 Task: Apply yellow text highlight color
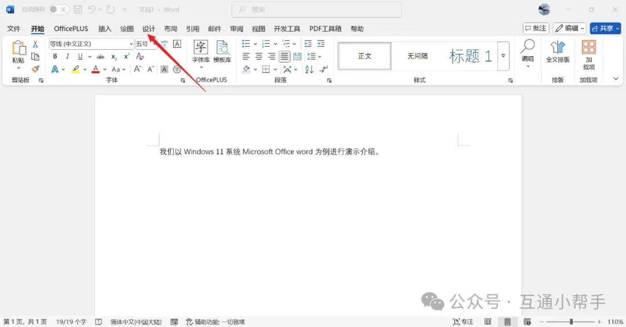coord(75,69)
